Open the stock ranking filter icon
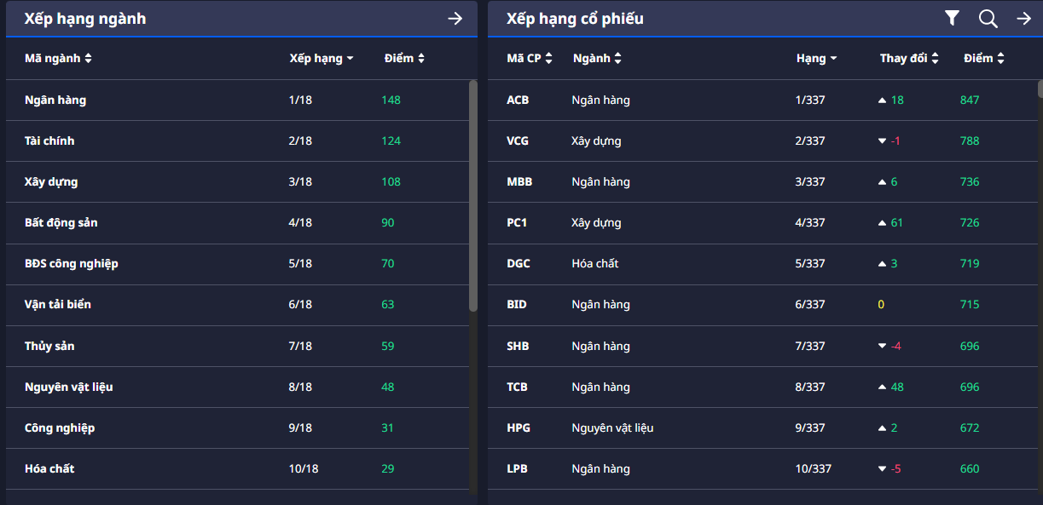The height and width of the screenshot is (505, 1043). click(952, 18)
